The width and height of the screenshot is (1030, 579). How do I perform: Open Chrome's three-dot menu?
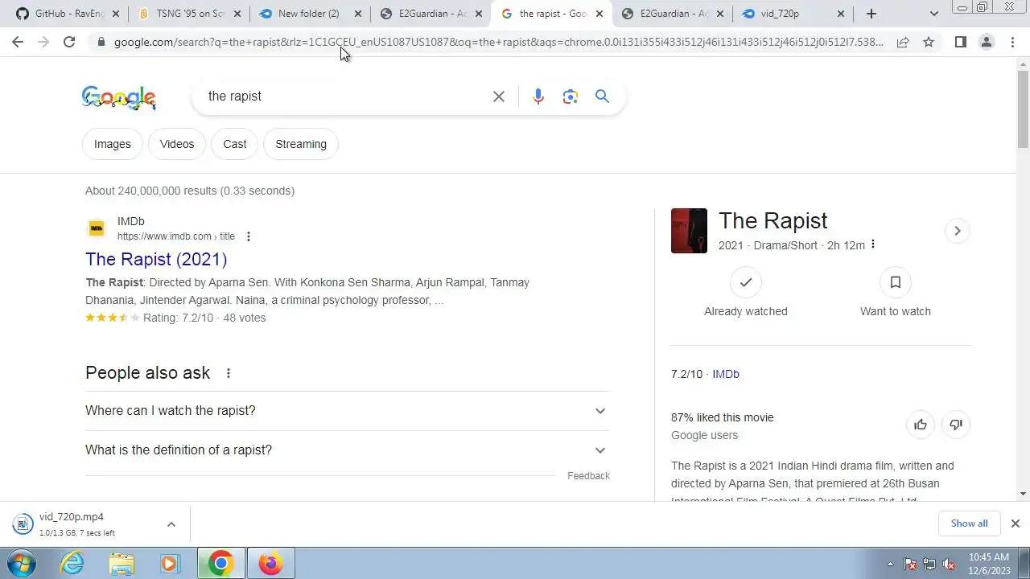pos(1012,42)
